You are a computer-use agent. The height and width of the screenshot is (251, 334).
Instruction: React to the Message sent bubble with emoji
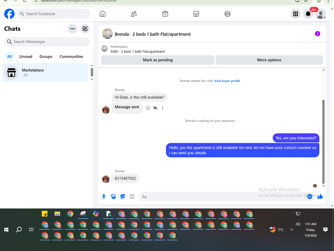148,108
